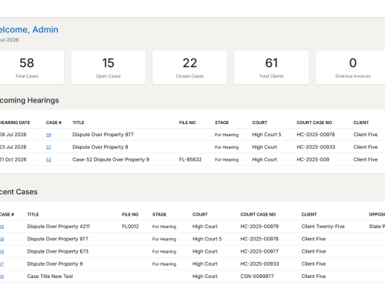Image resolution: width=385 pixels, height=285 pixels.
Task: Click the STAGE header in Recent Cases
Action: point(159,214)
